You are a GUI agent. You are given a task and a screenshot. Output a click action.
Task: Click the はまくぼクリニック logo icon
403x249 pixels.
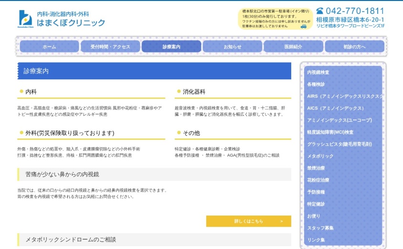(x=26, y=19)
